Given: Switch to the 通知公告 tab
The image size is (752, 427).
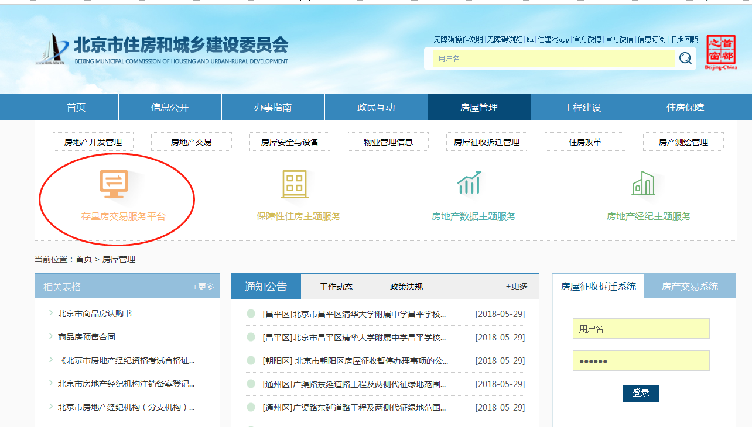Looking at the screenshot, I should [266, 286].
